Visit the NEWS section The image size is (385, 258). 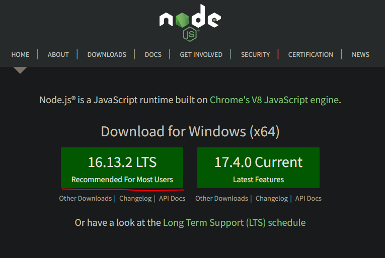click(x=360, y=54)
